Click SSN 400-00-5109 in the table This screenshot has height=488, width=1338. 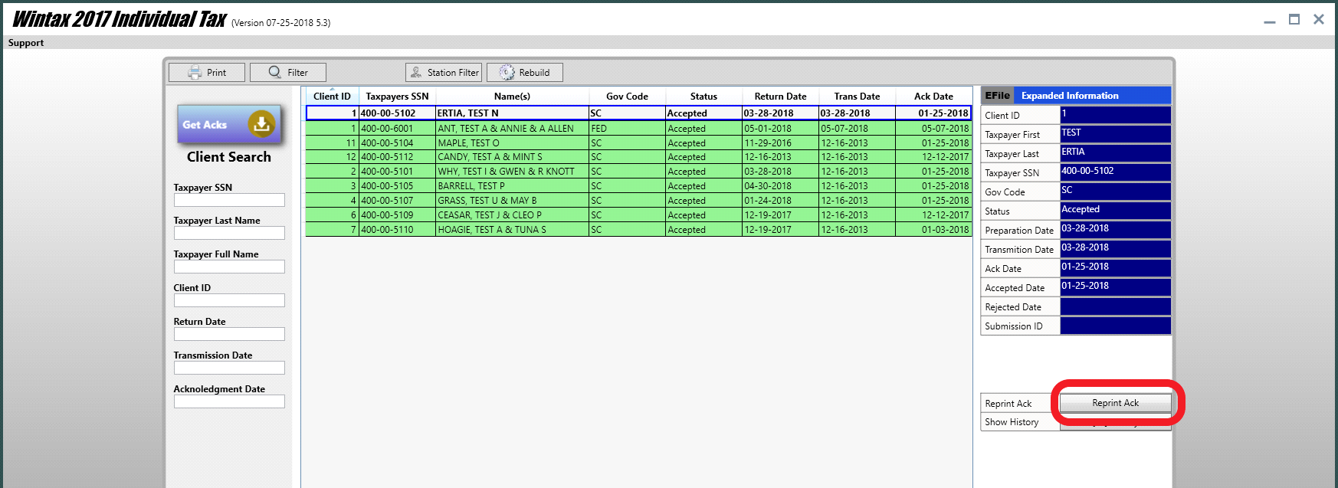[397, 215]
